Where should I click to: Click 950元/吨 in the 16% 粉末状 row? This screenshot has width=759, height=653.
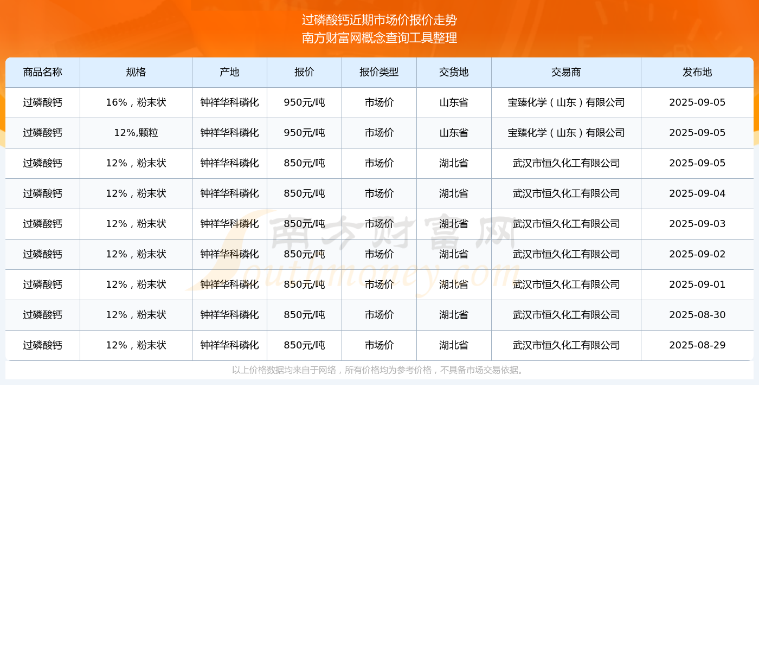point(304,102)
